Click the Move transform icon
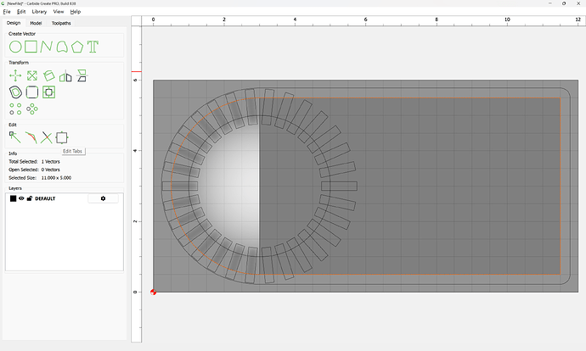This screenshot has height=351, width=586. pyautogui.click(x=15, y=75)
